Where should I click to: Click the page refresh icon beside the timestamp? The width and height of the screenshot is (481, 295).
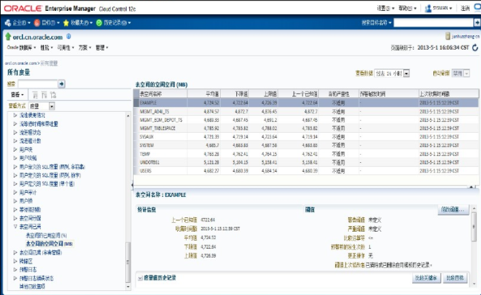coord(475,48)
